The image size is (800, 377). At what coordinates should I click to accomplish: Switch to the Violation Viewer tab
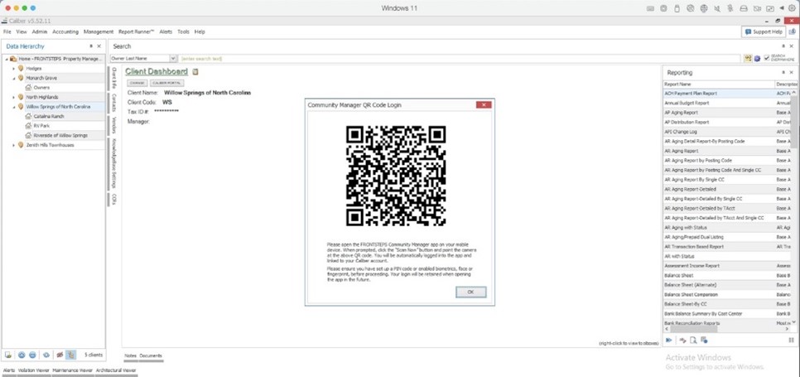(34, 370)
